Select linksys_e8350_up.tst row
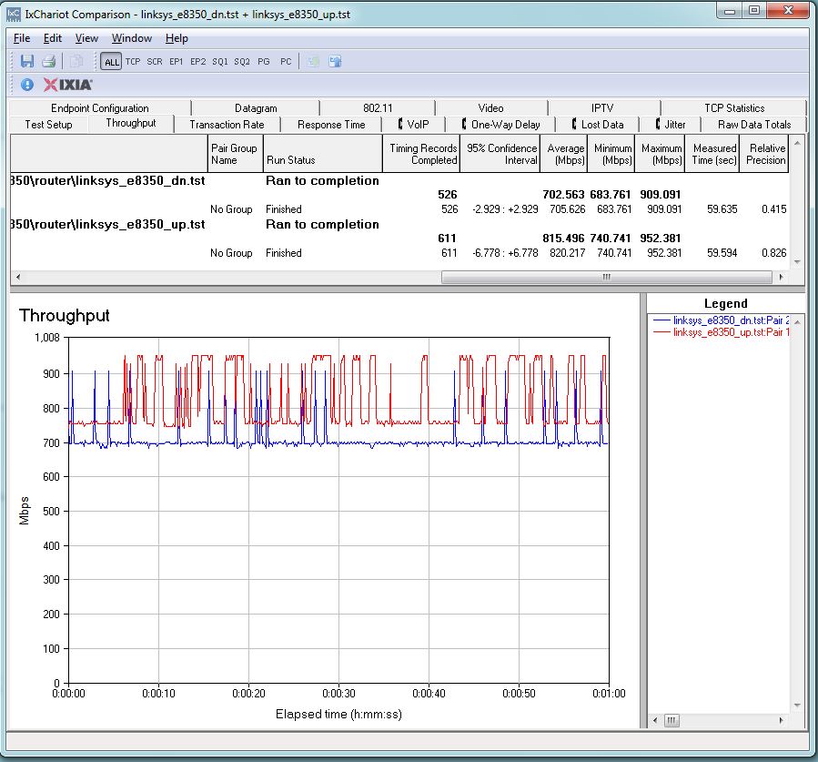Screen dimensions: 818x762 tap(399, 225)
